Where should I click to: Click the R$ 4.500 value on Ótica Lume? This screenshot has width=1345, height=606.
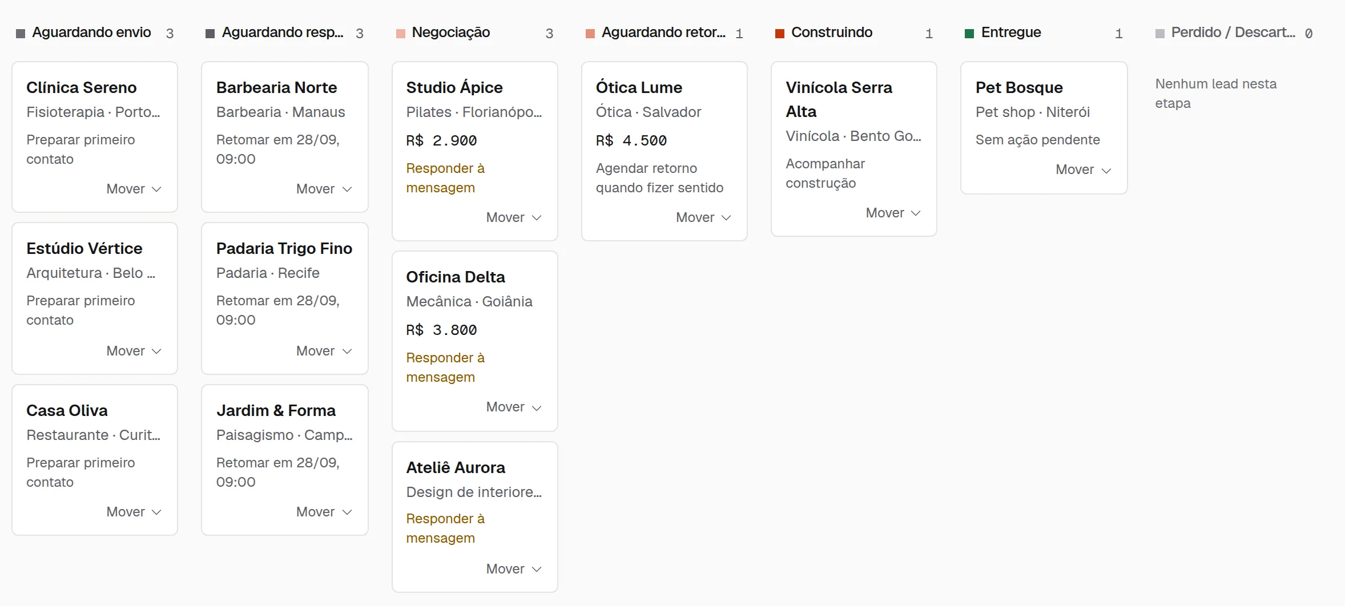pyautogui.click(x=631, y=140)
